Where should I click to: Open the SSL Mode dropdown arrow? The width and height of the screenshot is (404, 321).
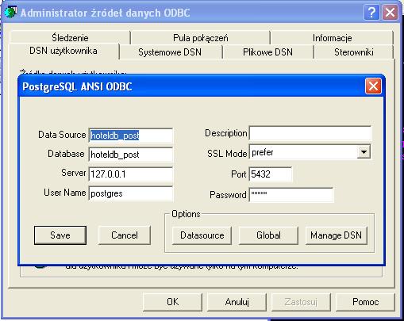coord(364,152)
